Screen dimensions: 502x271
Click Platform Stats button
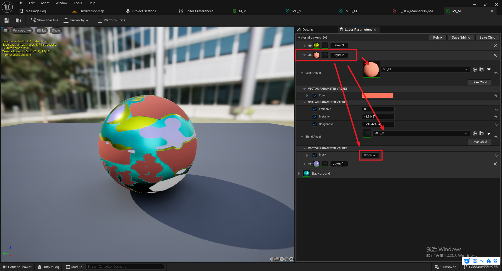[111, 20]
